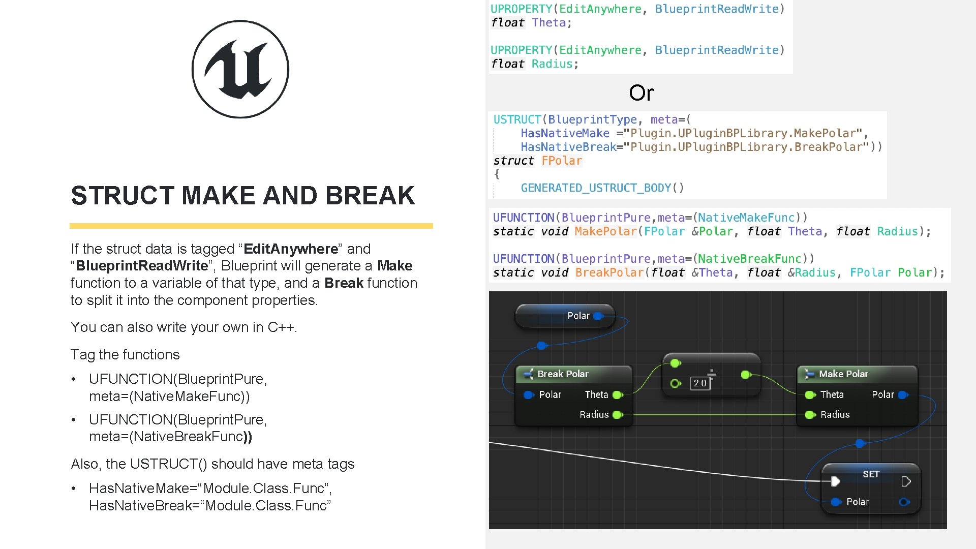
Task: Click the Polar variable getter output pin
Action: (597, 316)
